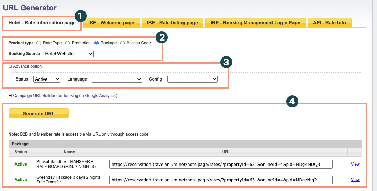
Task: Choose the Package radio option
Action: (x=97, y=43)
